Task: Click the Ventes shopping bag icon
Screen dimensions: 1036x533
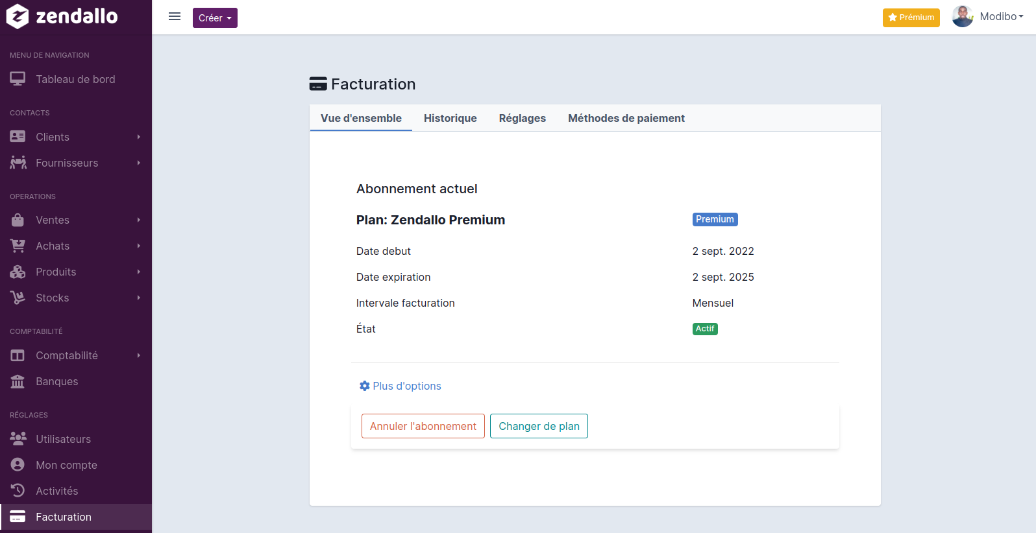Action: tap(18, 220)
